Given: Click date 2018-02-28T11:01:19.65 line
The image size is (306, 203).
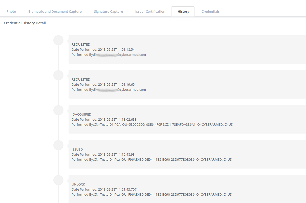Looking at the screenshot, I should 103,84.
